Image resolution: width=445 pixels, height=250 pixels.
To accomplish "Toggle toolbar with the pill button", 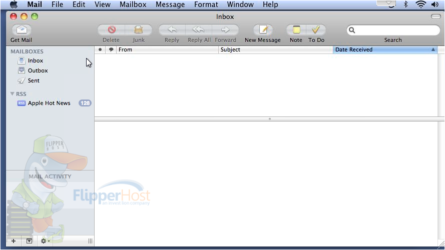I will point(435,16).
